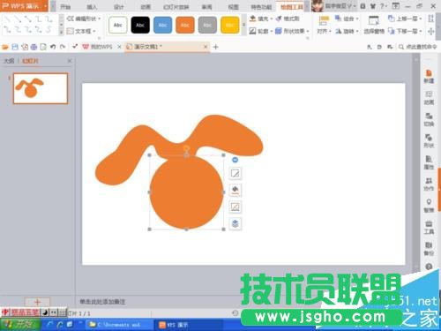Expand the line shapes gallery
The height and width of the screenshot is (331, 441).
(x=61, y=32)
